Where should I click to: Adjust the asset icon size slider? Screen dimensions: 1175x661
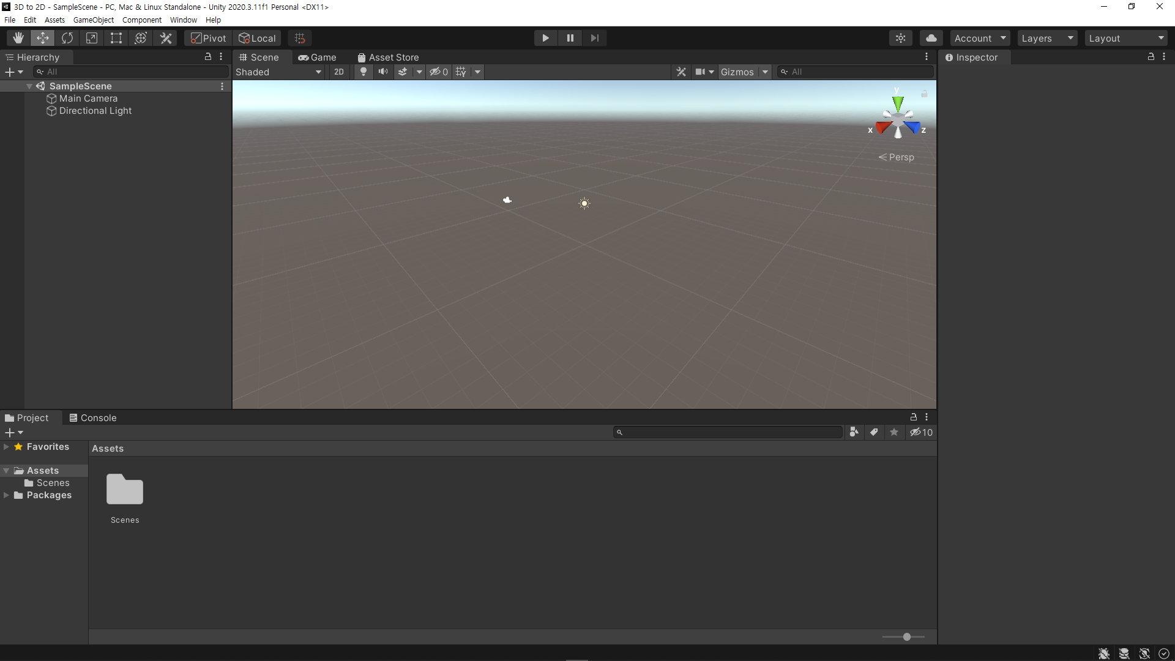pos(906,637)
